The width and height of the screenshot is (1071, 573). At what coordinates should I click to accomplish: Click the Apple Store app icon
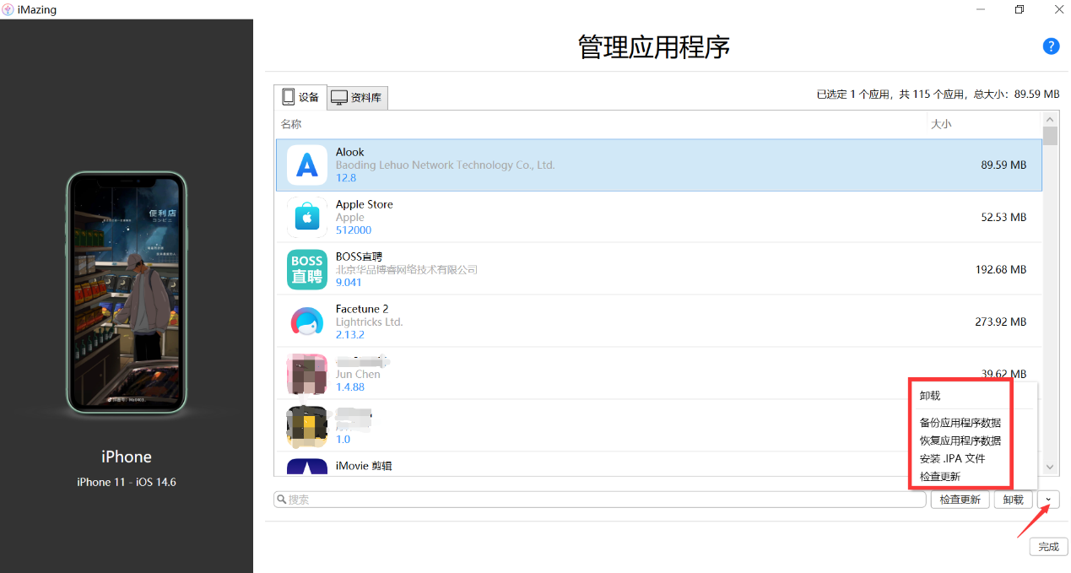tap(307, 218)
